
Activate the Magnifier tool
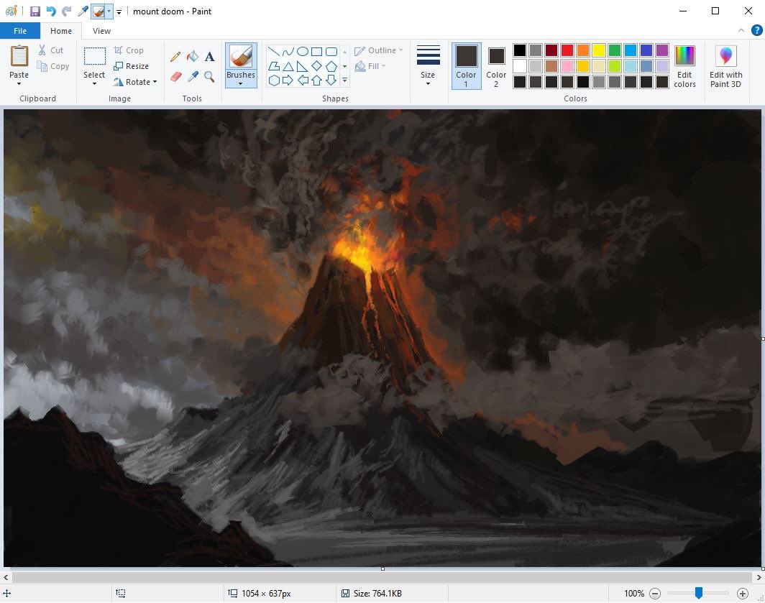pos(209,76)
